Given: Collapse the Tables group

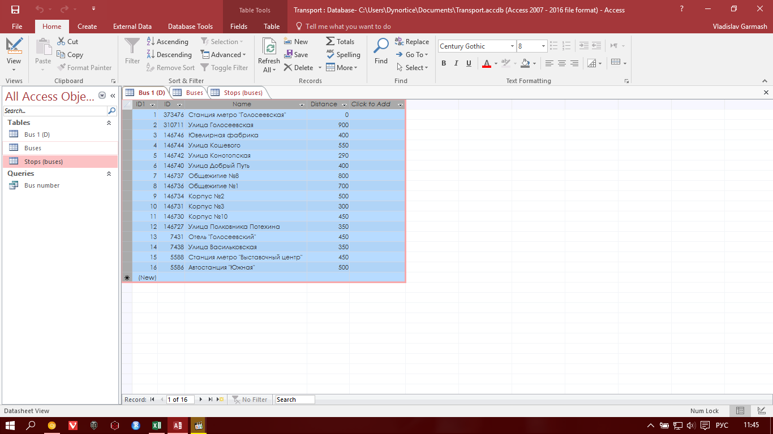Looking at the screenshot, I should pyautogui.click(x=109, y=123).
